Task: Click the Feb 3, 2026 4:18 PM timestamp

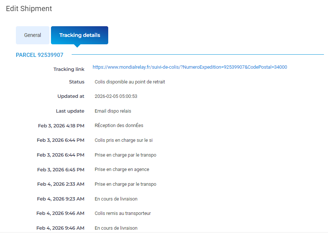Action: tap(61, 126)
